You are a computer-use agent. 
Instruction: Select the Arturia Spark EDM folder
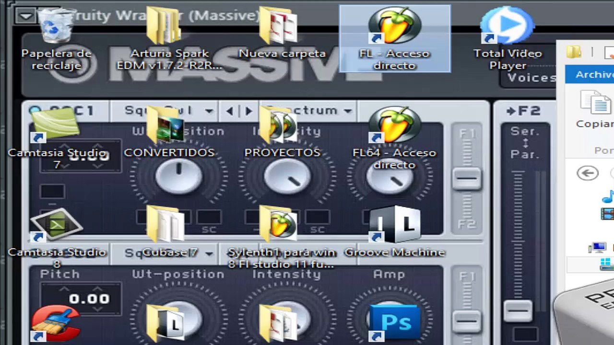tap(169, 39)
